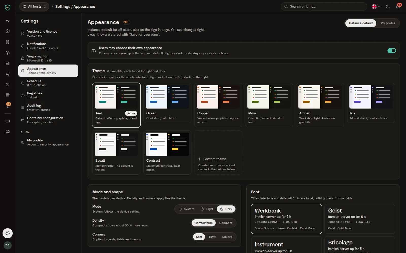The width and height of the screenshot is (406, 253).
Task: Open Single sign-on settings
Action: click(x=48, y=58)
